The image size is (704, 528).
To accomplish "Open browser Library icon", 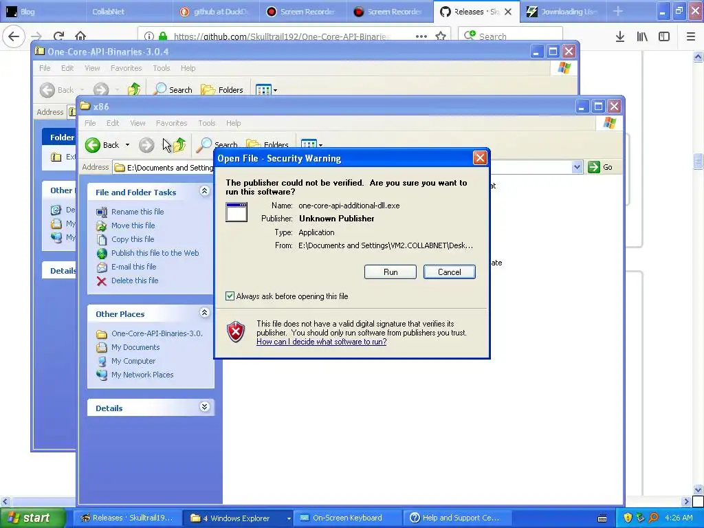I will tap(642, 36).
